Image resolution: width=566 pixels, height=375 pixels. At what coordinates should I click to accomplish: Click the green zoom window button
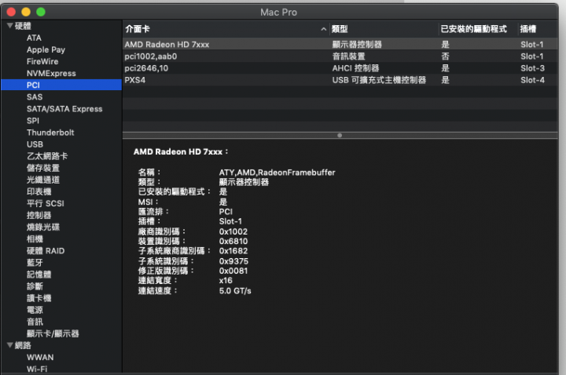[41, 12]
